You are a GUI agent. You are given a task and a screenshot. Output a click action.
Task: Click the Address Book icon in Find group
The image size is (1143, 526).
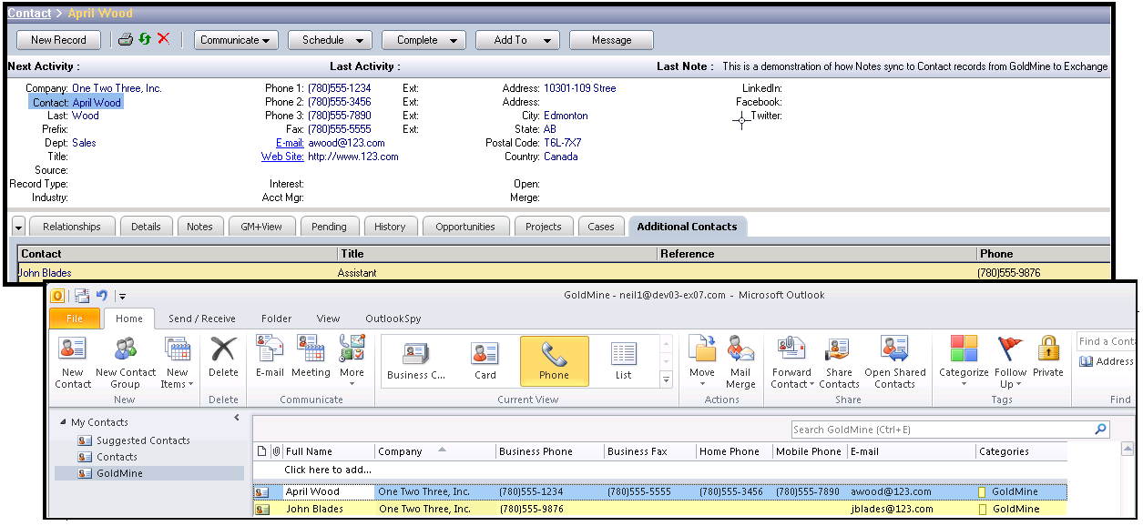1086,361
